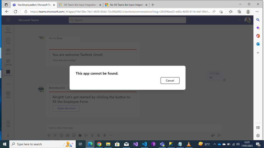Refresh the browser page
This screenshot has height=148, width=264.
pos(16,12)
